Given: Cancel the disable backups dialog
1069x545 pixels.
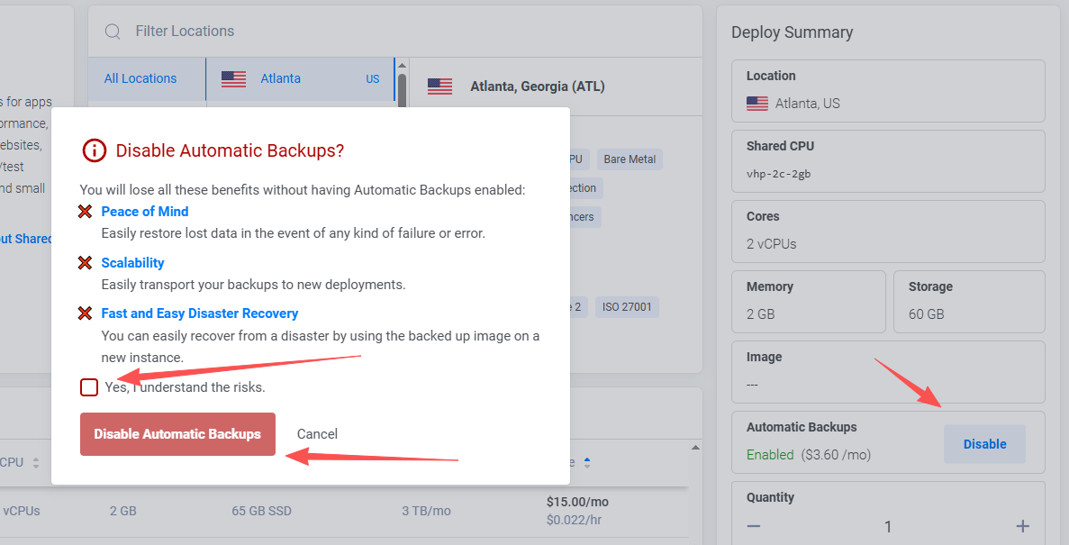Looking at the screenshot, I should 317,434.
